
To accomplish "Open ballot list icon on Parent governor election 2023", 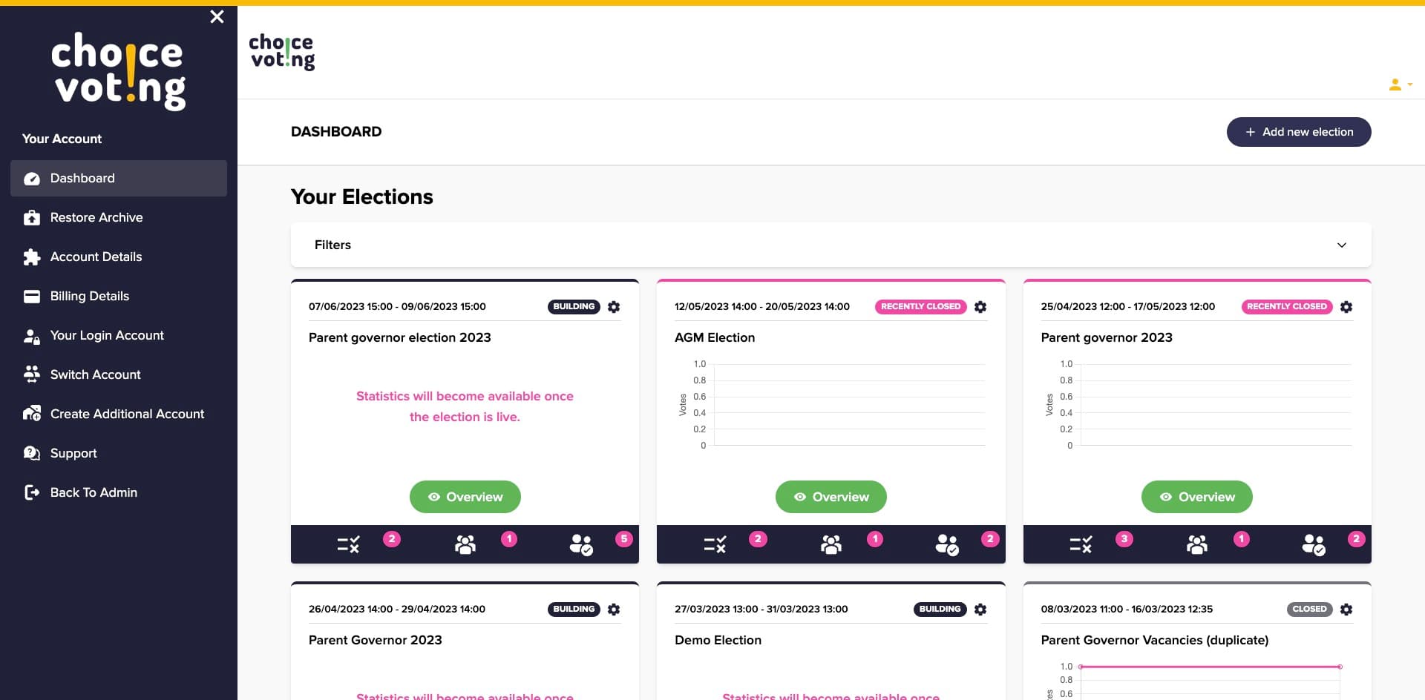I will tap(348, 545).
